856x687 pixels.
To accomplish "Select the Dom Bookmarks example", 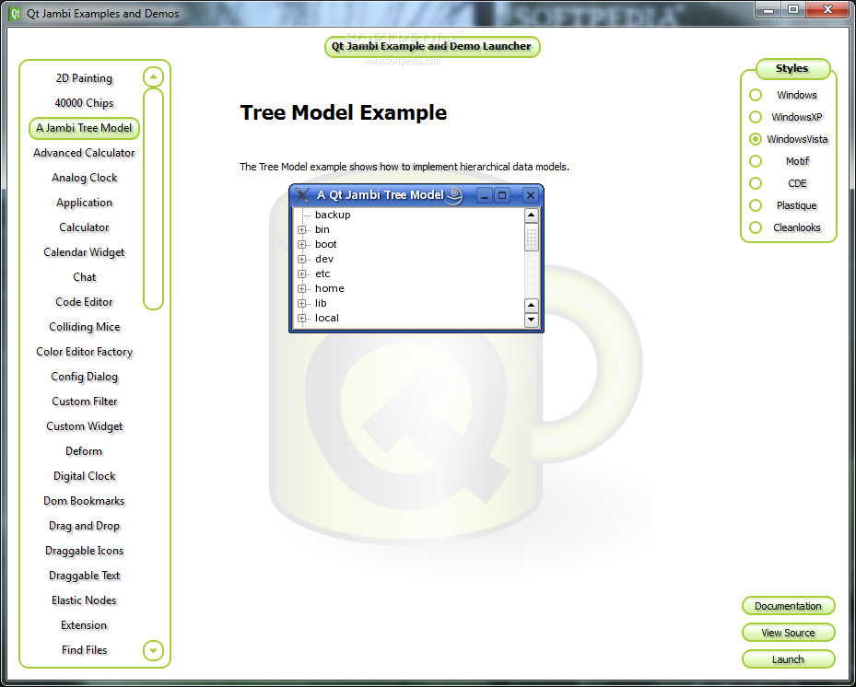I will tap(84, 501).
